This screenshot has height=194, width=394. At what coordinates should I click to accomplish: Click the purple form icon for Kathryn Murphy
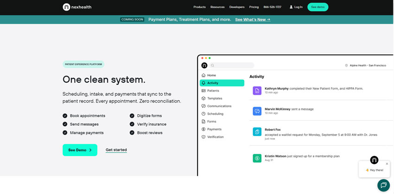pos(257,91)
